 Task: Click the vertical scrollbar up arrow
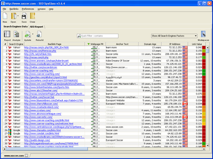pyautogui.click(x=208, y=48)
